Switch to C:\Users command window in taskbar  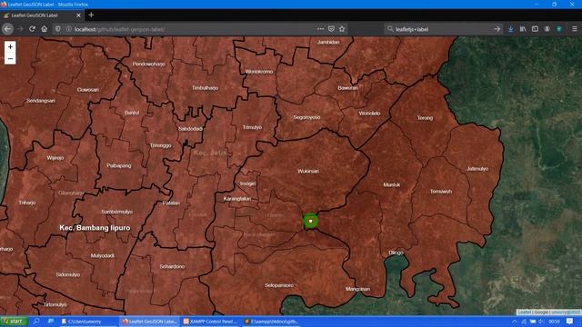tap(89, 322)
